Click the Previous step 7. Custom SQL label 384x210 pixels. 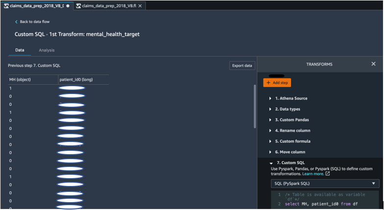coord(34,66)
